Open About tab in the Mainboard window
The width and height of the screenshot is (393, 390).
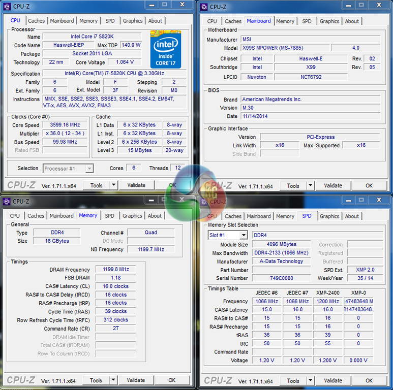coord(352,21)
